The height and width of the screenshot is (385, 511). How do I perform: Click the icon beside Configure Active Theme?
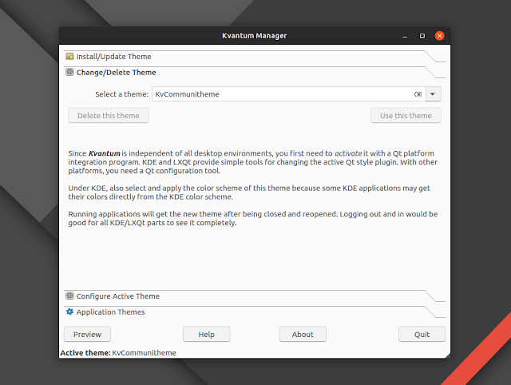pos(70,296)
